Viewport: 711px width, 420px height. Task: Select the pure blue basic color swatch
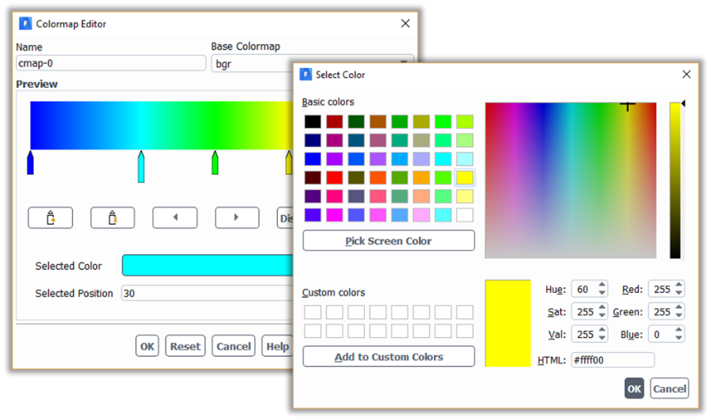pyautogui.click(x=312, y=159)
